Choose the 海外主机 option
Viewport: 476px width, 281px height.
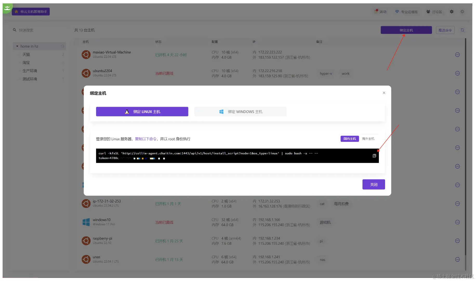(x=368, y=139)
